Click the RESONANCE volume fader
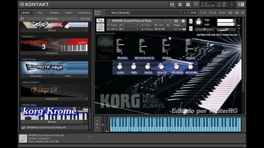 tap(144, 46)
